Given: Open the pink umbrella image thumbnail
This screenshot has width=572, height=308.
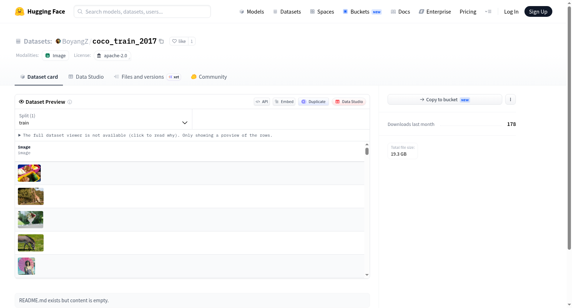Looking at the screenshot, I should [x=26, y=266].
